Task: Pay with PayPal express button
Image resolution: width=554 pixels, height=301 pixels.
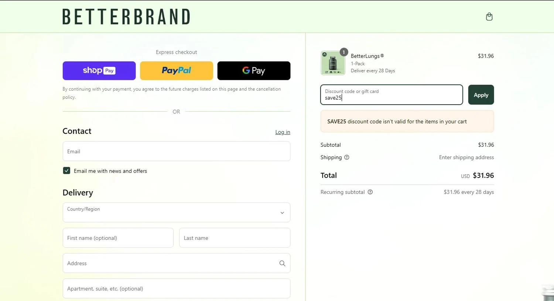Action: coord(177,71)
